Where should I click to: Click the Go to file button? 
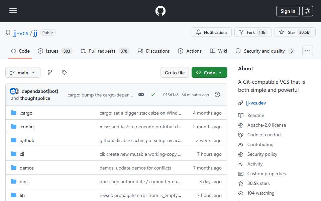pyautogui.click(x=175, y=73)
